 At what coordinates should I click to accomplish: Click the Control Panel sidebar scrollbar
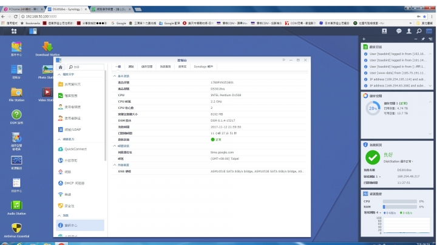106,116
